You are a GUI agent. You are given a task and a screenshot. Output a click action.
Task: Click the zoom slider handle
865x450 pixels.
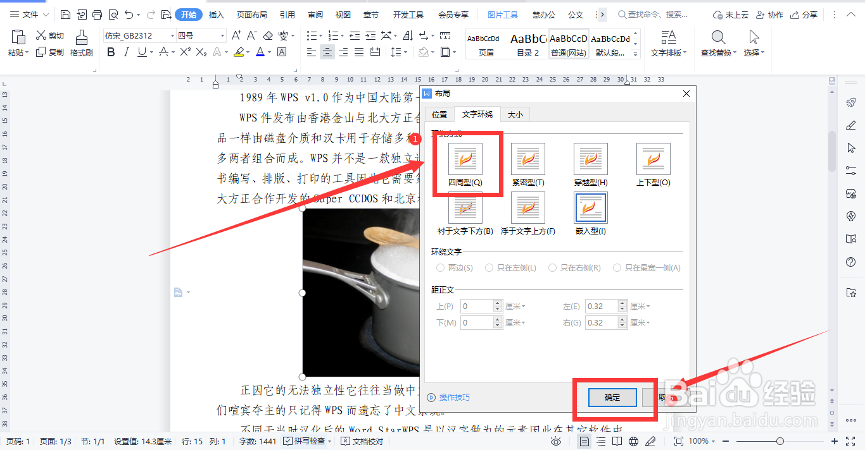(780, 441)
